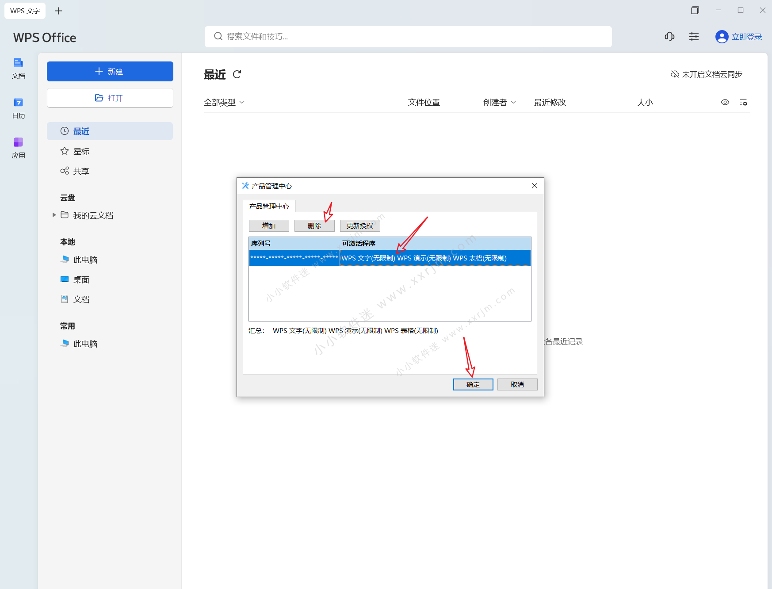The image size is (772, 589).
Task: Click the customer service headset icon
Action: pos(669,37)
